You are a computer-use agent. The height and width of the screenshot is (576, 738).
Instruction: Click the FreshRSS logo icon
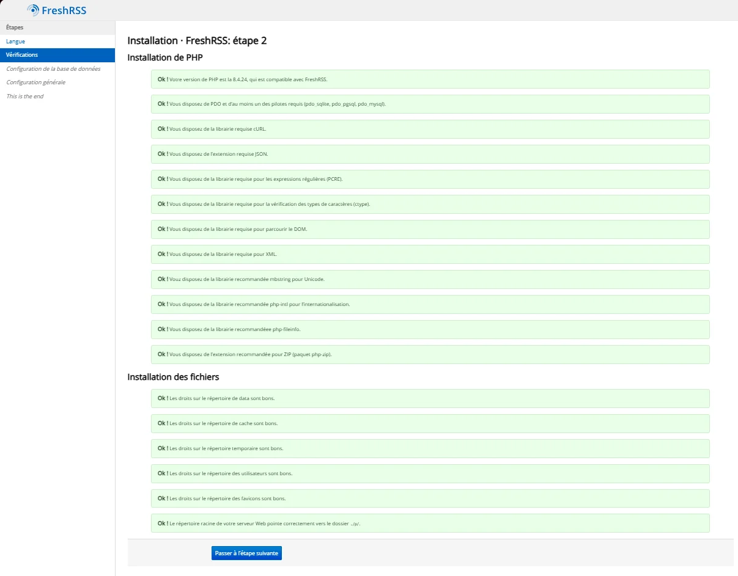33,10
